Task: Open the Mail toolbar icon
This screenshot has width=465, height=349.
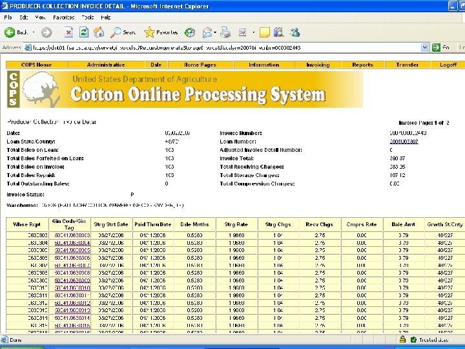Action: [207, 32]
